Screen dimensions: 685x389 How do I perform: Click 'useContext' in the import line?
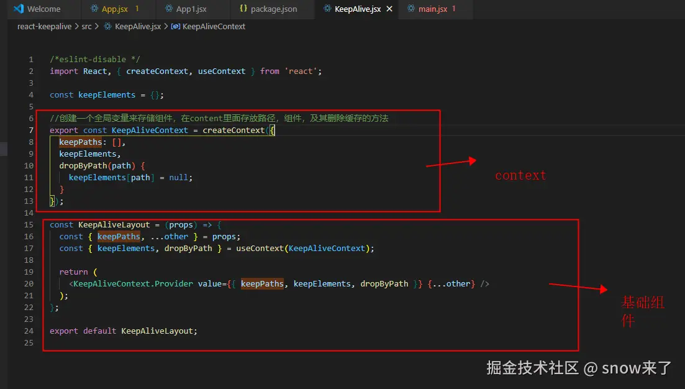coord(222,71)
